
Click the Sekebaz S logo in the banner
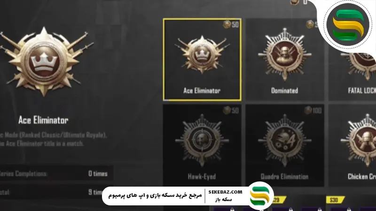click(x=261, y=196)
